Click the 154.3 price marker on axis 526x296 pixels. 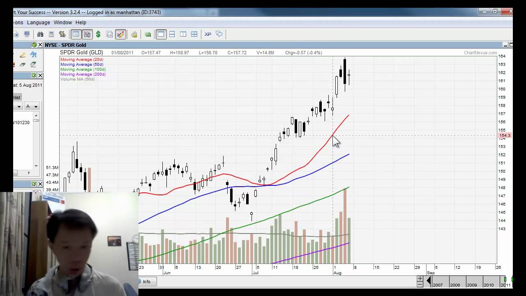(505, 135)
